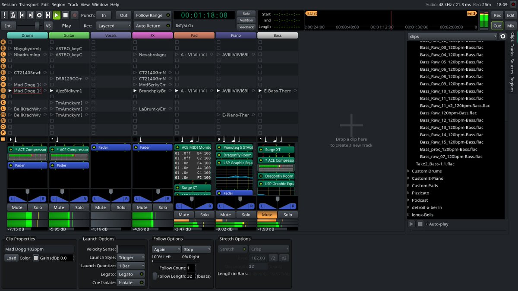Image resolution: width=518 pixels, height=291 pixels.
Task: Switch to the Mix page
Action: tap(511, 26)
